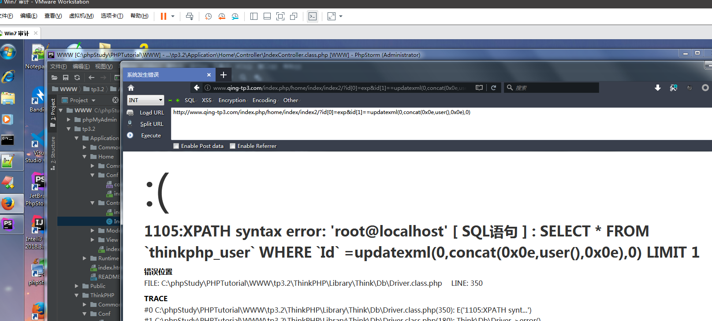Click the Firefox home icon

coord(131,88)
